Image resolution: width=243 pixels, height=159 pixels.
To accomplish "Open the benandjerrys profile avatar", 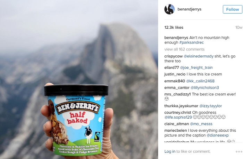I will [169, 9].
